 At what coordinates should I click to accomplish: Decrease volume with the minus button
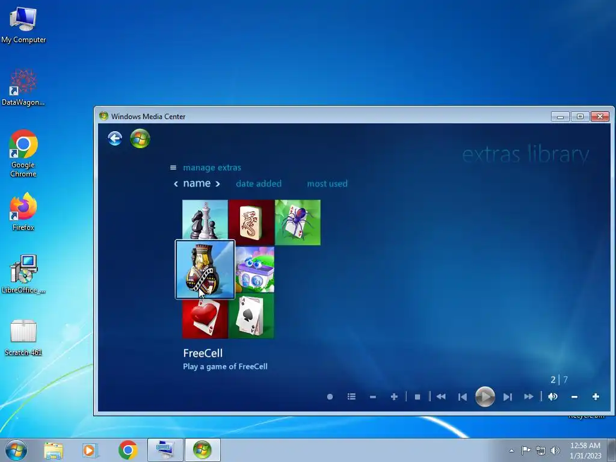pos(574,397)
